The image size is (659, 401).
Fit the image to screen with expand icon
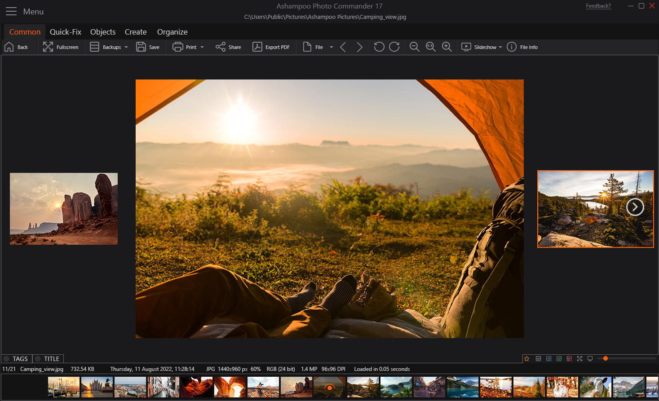point(579,358)
